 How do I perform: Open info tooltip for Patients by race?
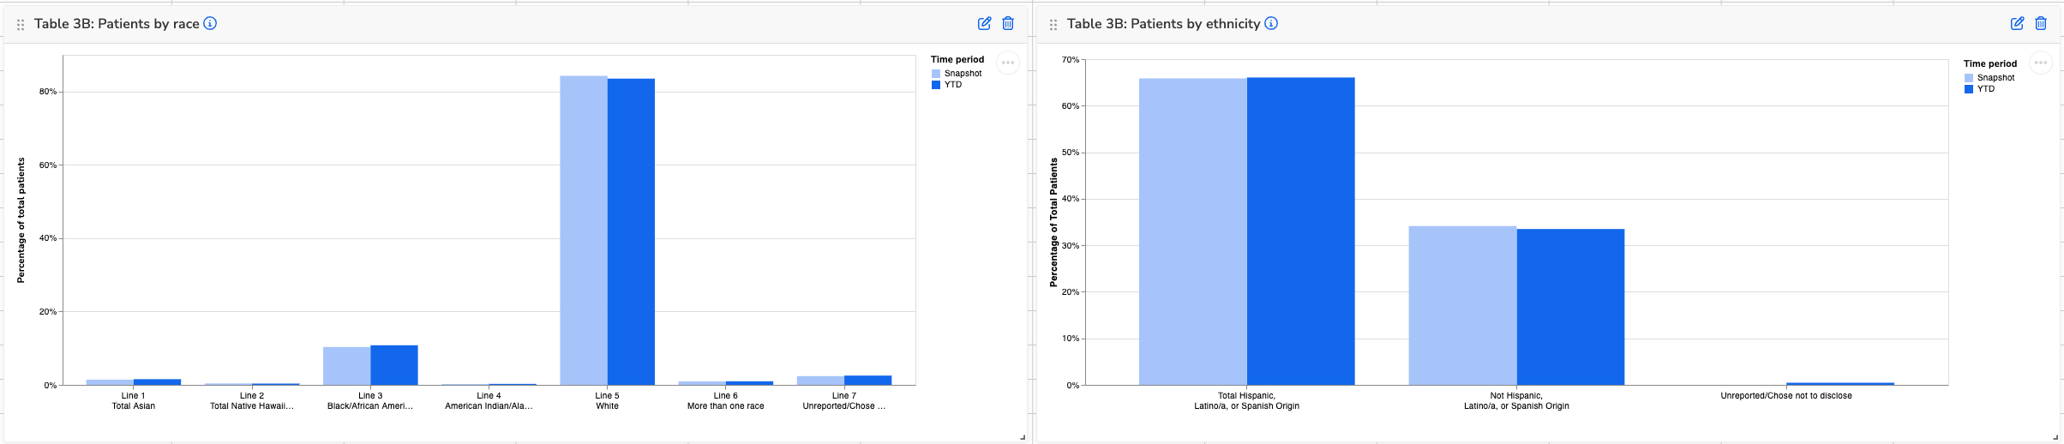[210, 24]
